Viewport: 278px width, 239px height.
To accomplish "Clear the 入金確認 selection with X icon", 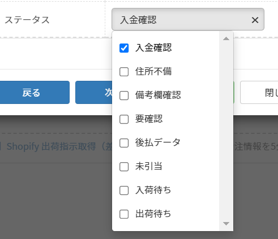I will click(255, 20).
